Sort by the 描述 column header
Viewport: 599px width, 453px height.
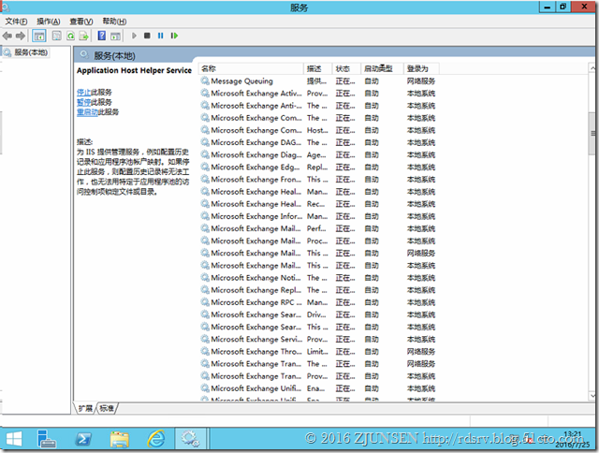coord(318,68)
